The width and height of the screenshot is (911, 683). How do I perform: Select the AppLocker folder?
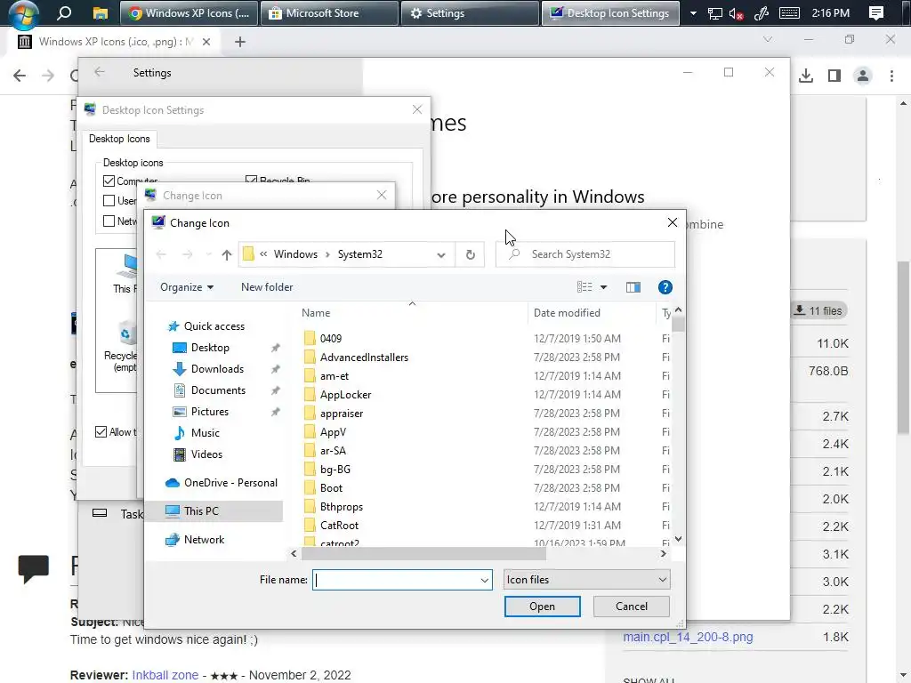345,395
